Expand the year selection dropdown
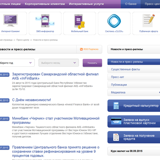 [17, 63]
